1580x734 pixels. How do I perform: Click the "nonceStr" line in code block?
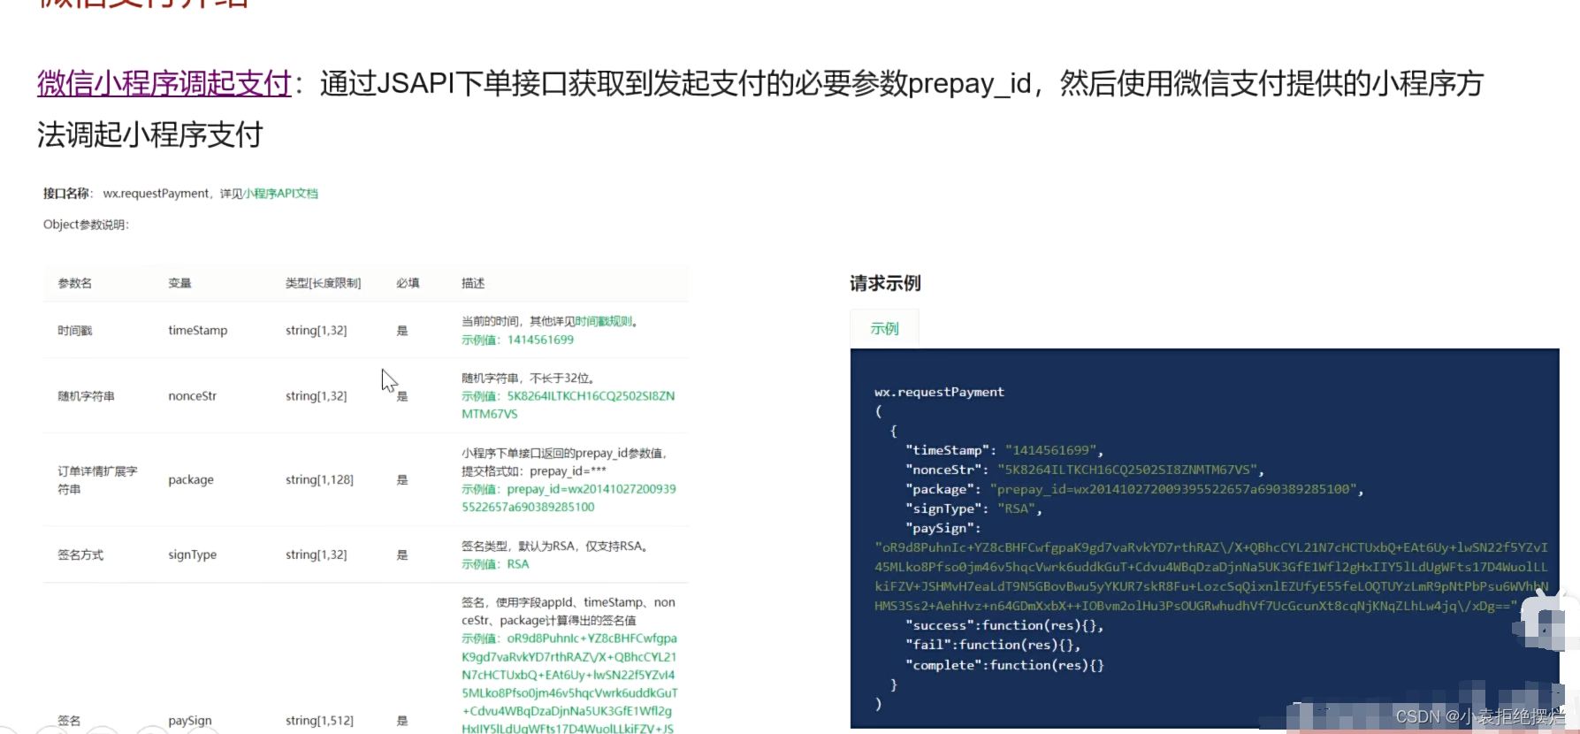tap(1085, 470)
